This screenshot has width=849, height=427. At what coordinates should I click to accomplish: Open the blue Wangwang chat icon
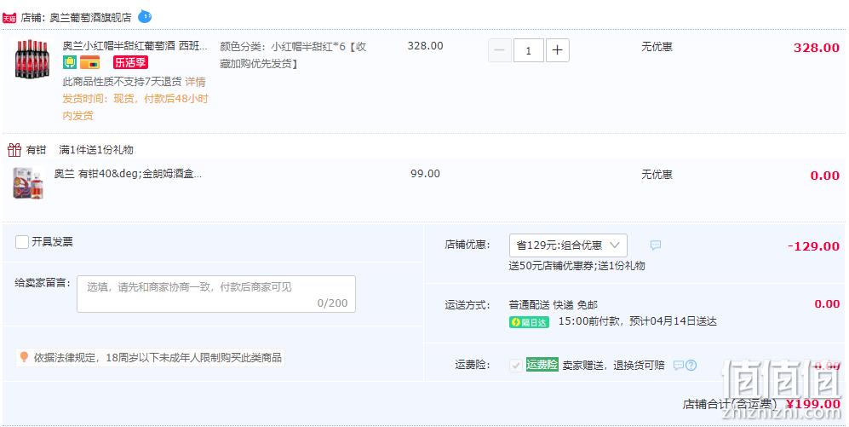(x=145, y=17)
